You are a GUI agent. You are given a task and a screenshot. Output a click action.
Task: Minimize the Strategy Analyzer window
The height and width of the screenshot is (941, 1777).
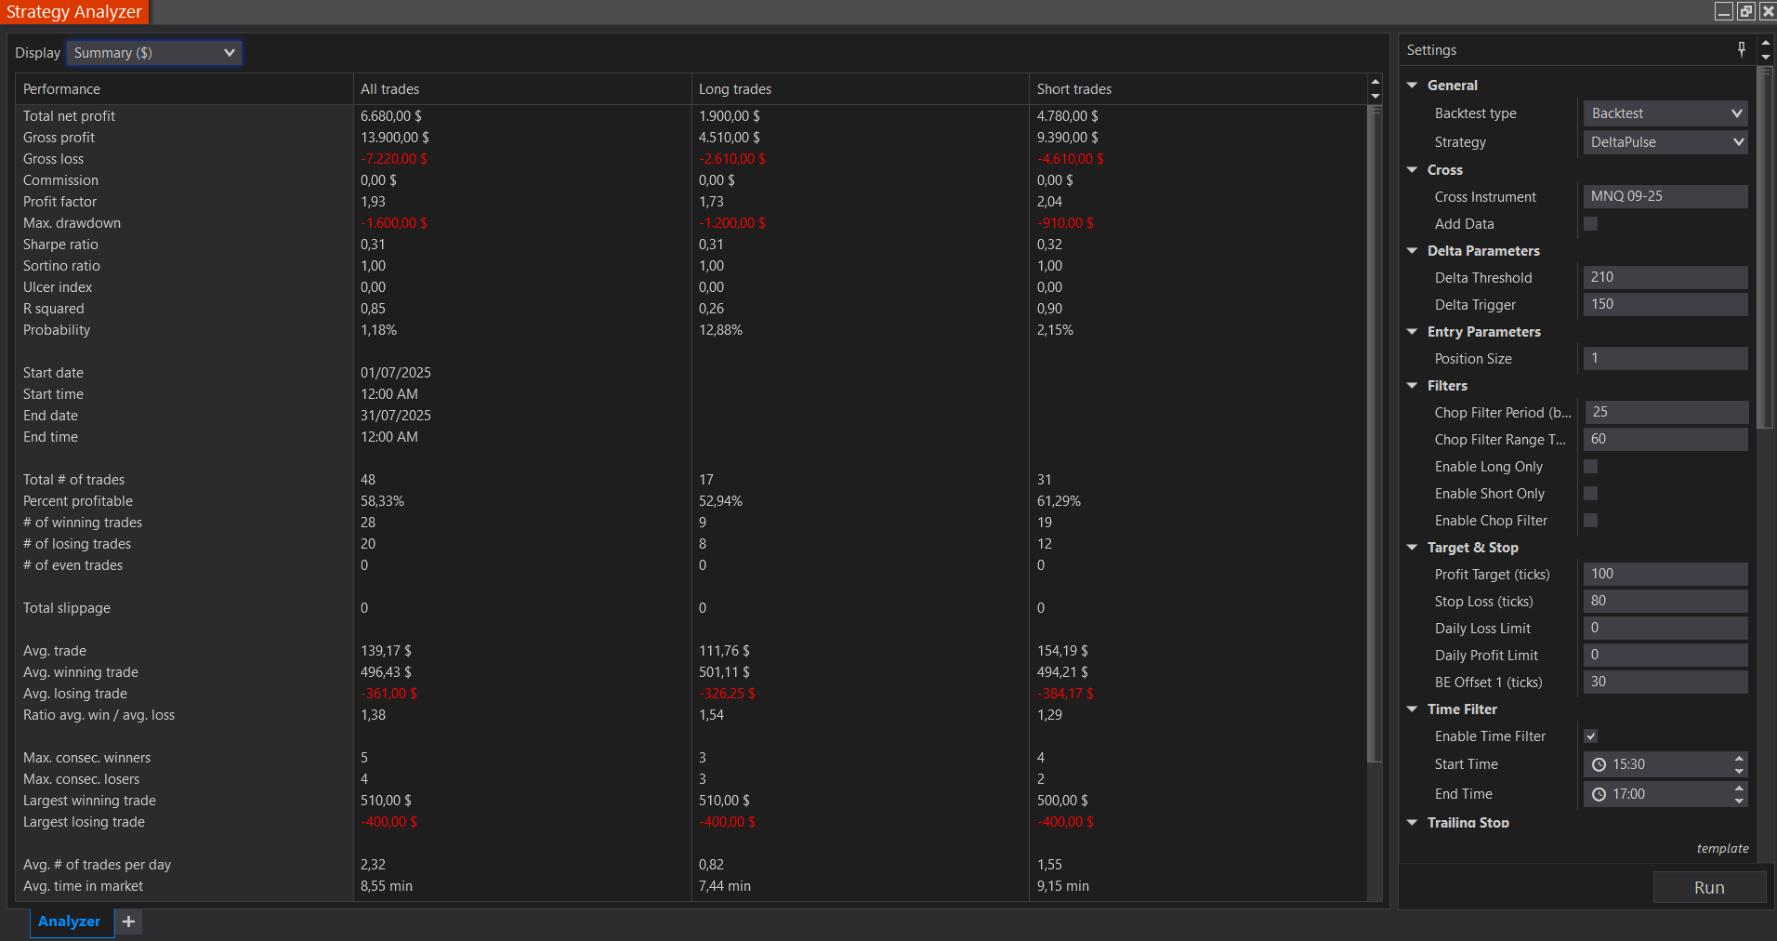click(x=1724, y=11)
